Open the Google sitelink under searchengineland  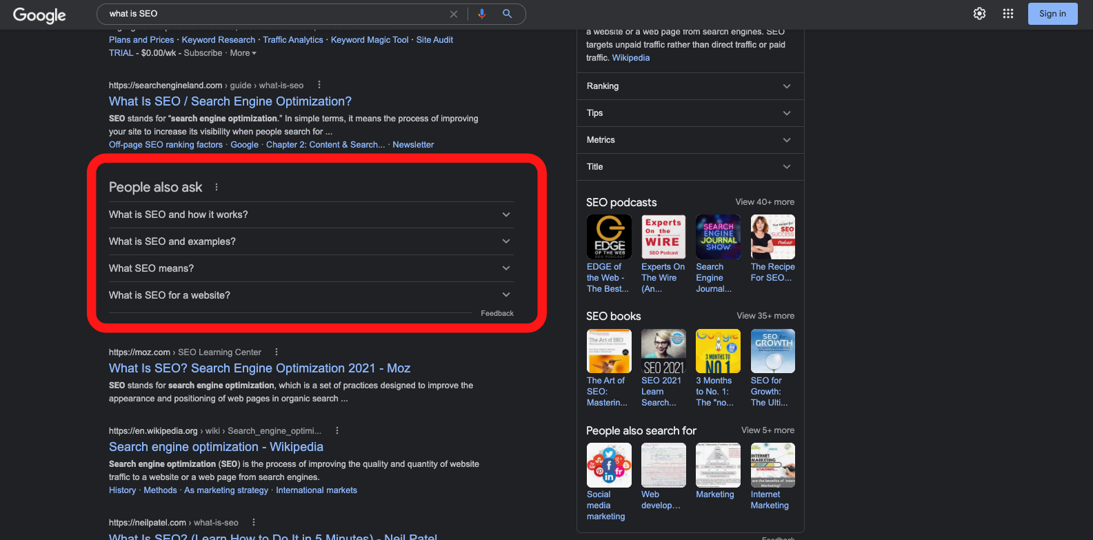click(245, 145)
